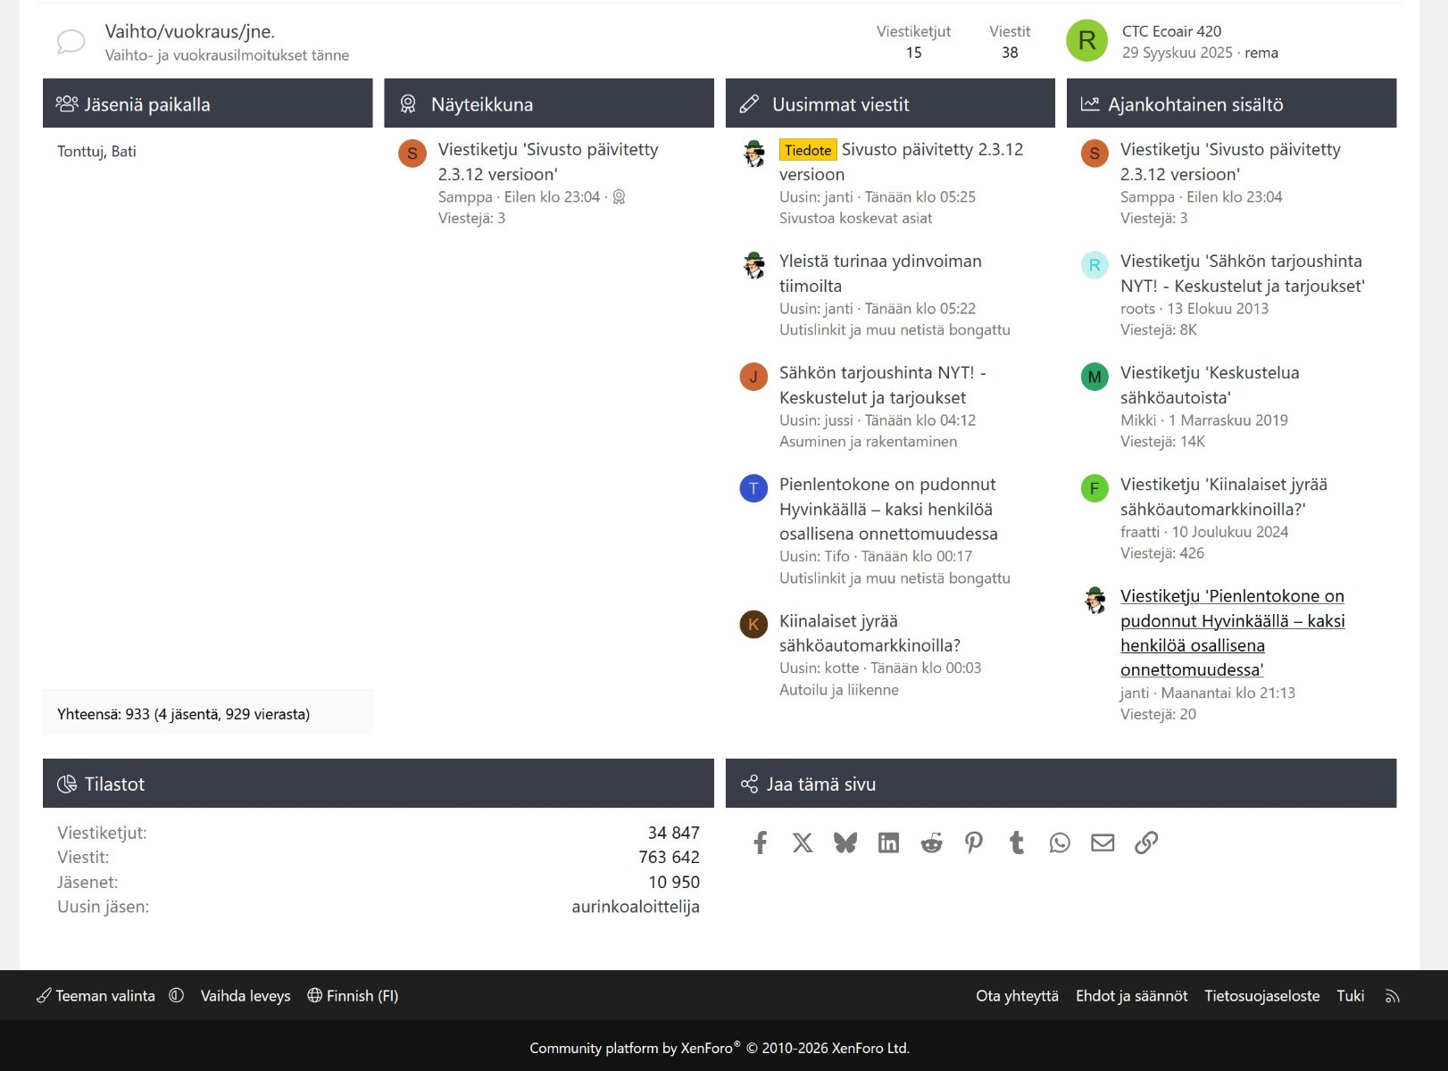Viewport: 1448px width, 1071px height.
Task: Pin this page on Pinterest
Action: click(x=974, y=843)
